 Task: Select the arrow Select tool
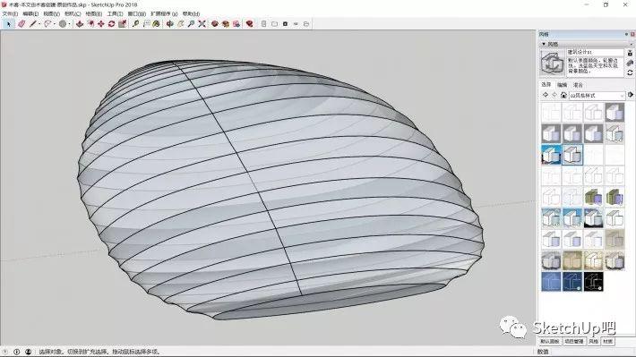[9, 24]
